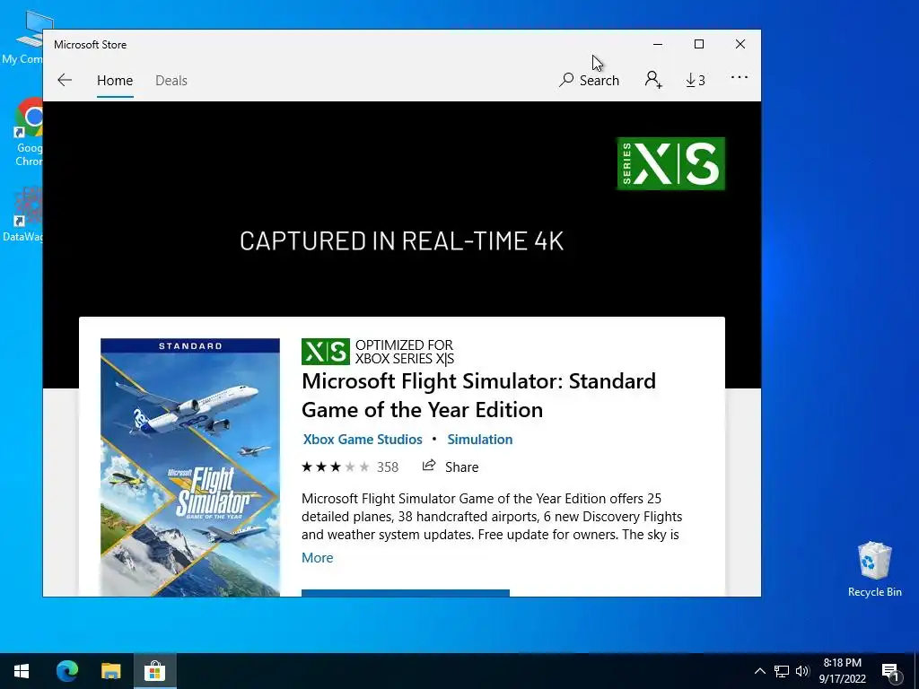Select the Microsoft Store taskbar icon
The image size is (919, 689).
(154, 671)
